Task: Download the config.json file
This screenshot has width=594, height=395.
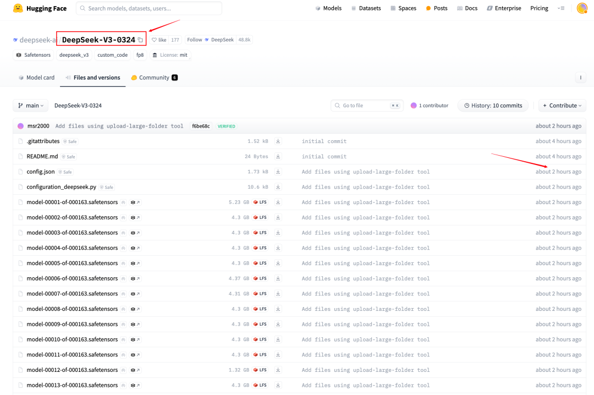Action: tap(279, 172)
